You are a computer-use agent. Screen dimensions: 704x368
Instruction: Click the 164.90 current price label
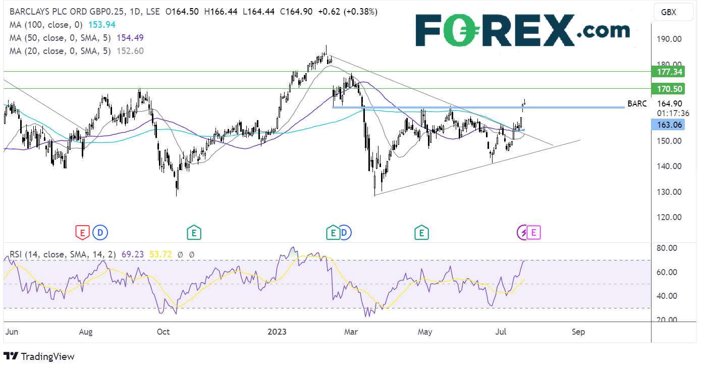tap(670, 103)
